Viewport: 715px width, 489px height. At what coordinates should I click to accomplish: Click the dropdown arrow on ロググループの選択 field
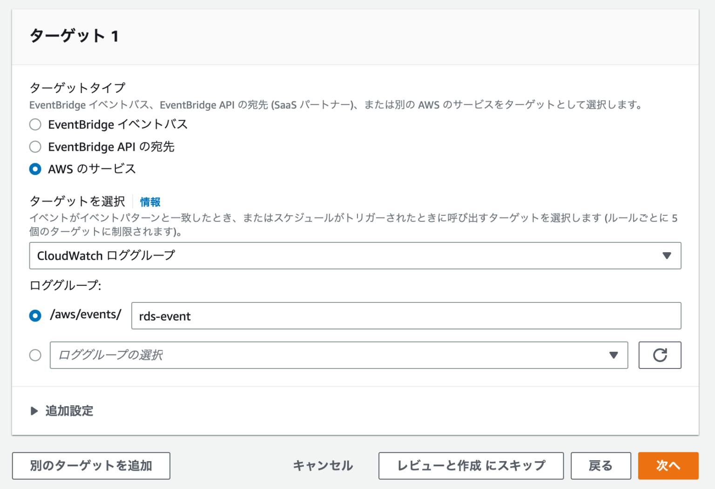click(614, 355)
